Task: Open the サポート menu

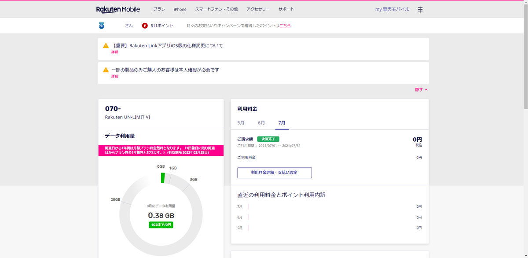Action: click(x=286, y=9)
